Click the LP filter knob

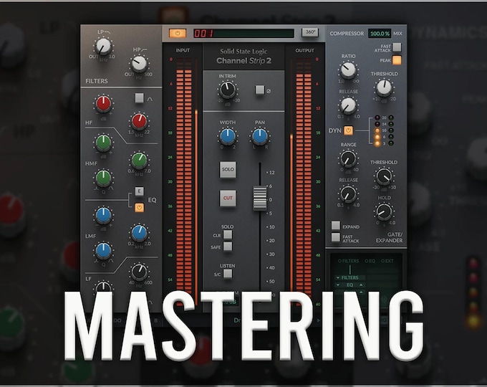click(103, 47)
